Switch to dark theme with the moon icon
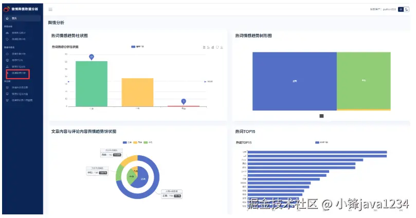 tap(406, 9)
